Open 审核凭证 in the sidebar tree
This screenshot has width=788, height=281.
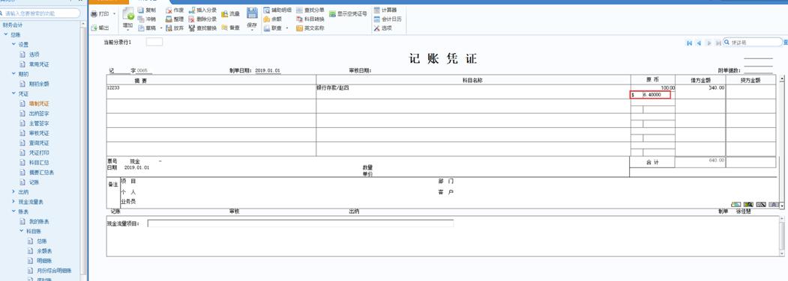[39, 133]
